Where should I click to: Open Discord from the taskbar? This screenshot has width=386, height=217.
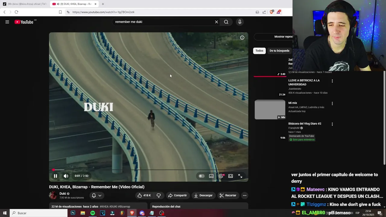(142, 213)
